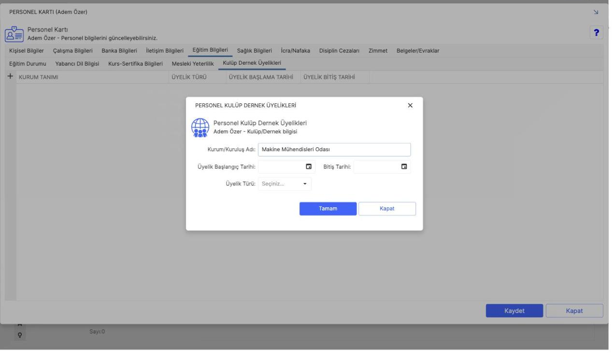Select the Eğitim Durumu sub-tab

28,64
